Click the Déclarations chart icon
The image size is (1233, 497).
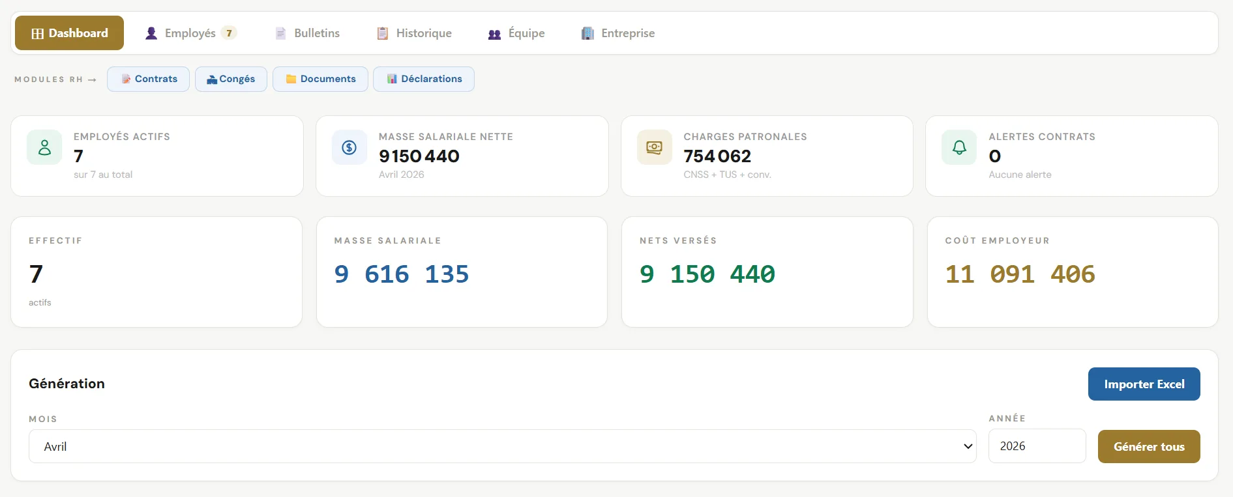click(392, 79)
